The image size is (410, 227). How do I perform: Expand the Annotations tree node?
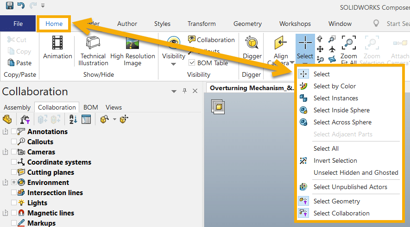click(x=5, y=131)
